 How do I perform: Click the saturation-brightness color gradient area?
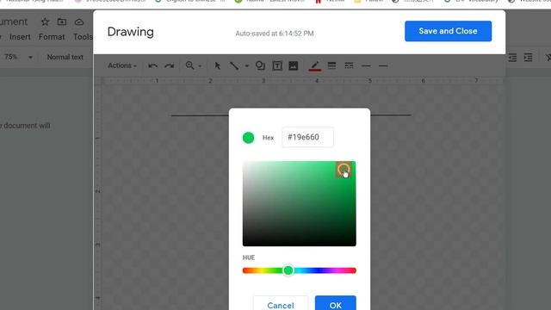[x=299, y=203]
